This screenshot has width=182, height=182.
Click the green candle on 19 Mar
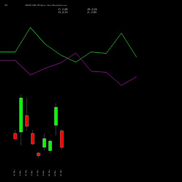coord(44,143)
